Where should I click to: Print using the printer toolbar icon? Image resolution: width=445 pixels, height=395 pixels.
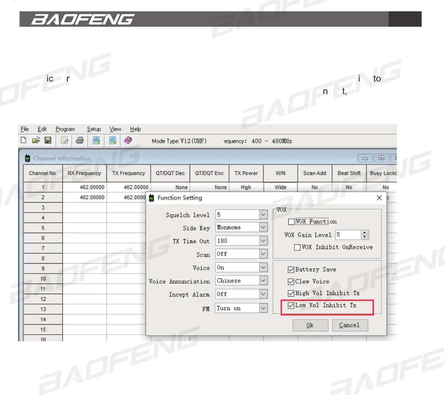tap(80, 140)
